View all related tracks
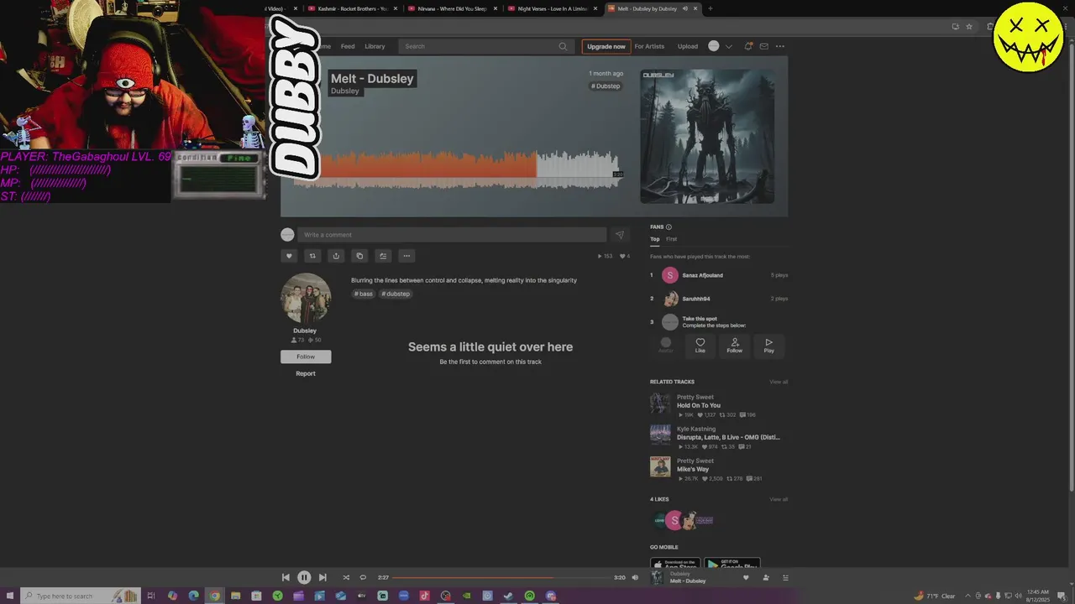 click(779, 382)
